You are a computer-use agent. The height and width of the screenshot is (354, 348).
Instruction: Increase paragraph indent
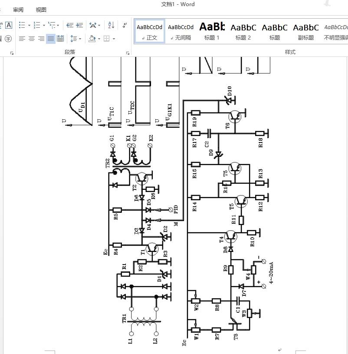79,25
